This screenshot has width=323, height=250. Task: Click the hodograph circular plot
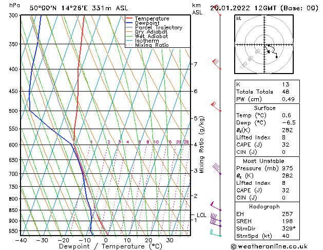point(264,44)
